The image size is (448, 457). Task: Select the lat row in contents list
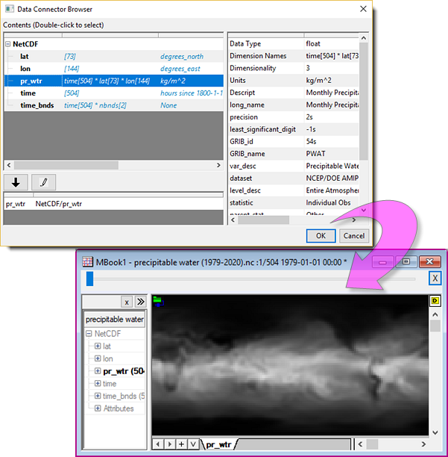[114, 56]
